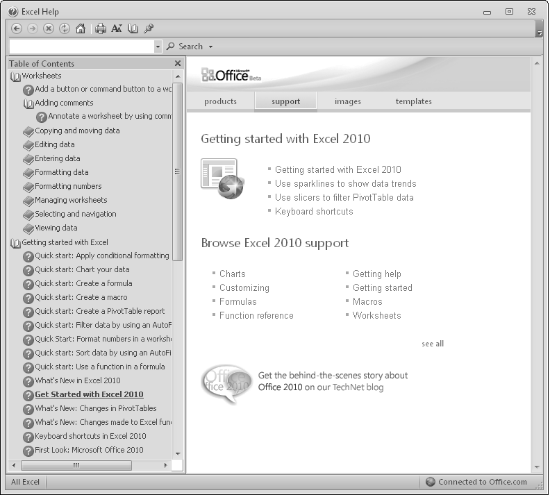Browse the Charts support link
The width and height of the screenshot is (550, 495).
pyautogui.click(x=232, y=274)
